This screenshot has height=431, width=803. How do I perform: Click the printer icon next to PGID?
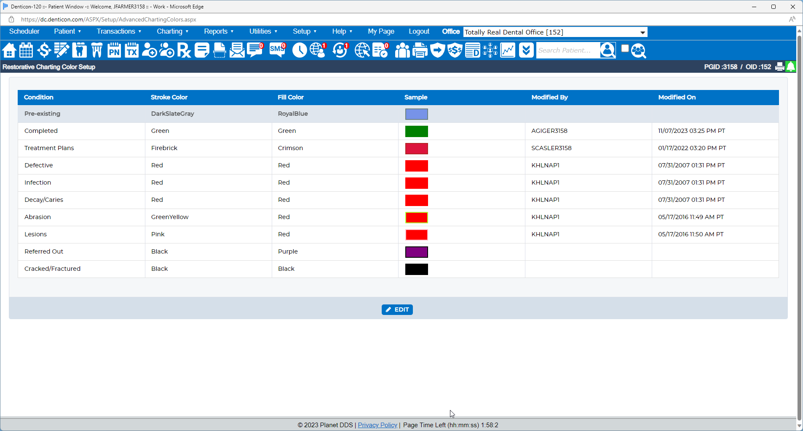coord(779,66)
